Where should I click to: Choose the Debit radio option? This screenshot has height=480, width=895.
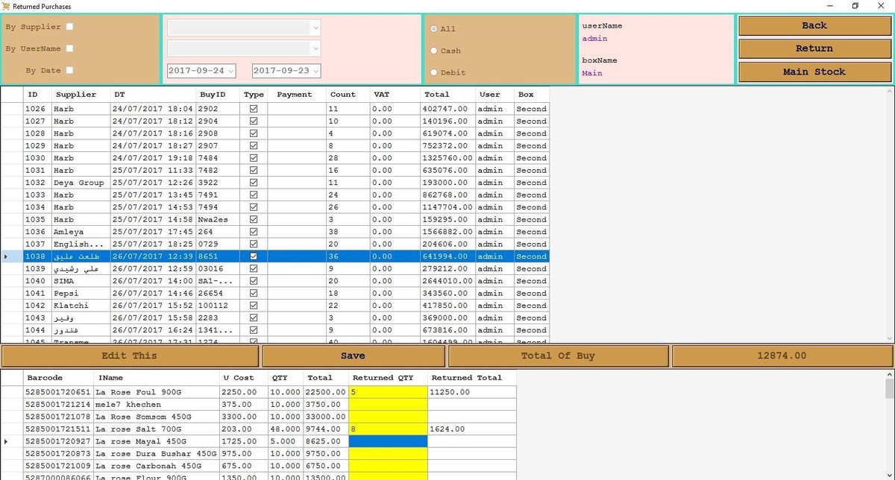tap(434, 72)
